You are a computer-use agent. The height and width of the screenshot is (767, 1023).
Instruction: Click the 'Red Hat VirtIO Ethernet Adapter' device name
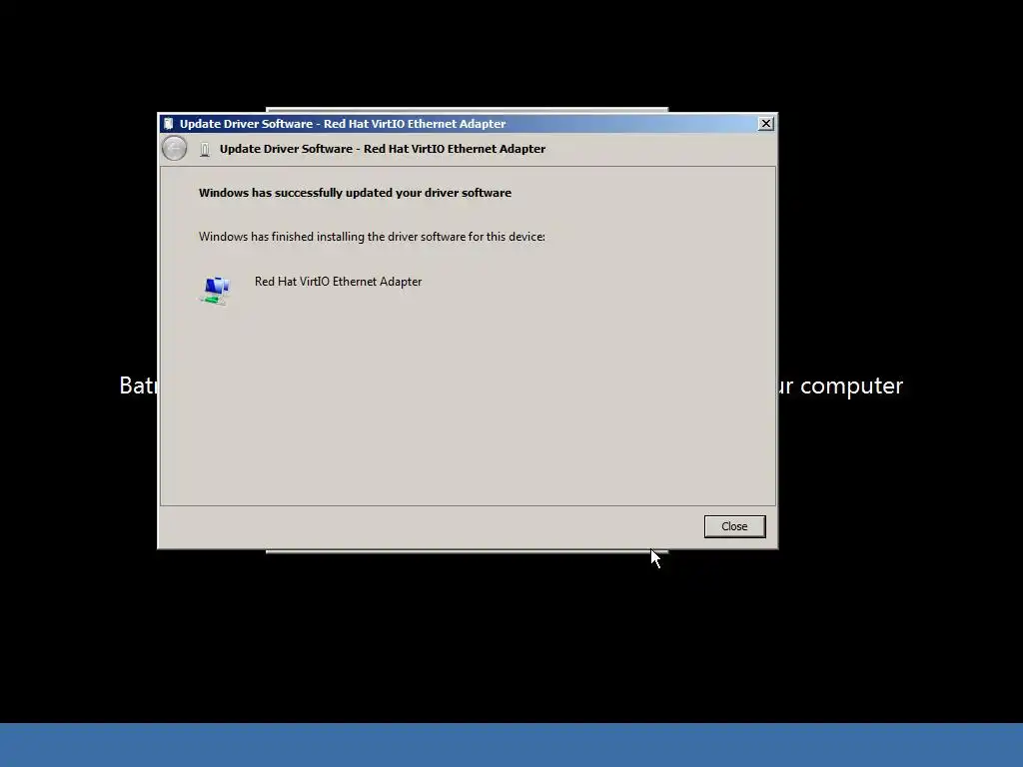click(338, 281)
